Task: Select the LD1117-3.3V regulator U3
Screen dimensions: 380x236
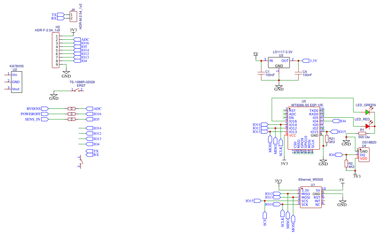Action: tap(279, 63)
